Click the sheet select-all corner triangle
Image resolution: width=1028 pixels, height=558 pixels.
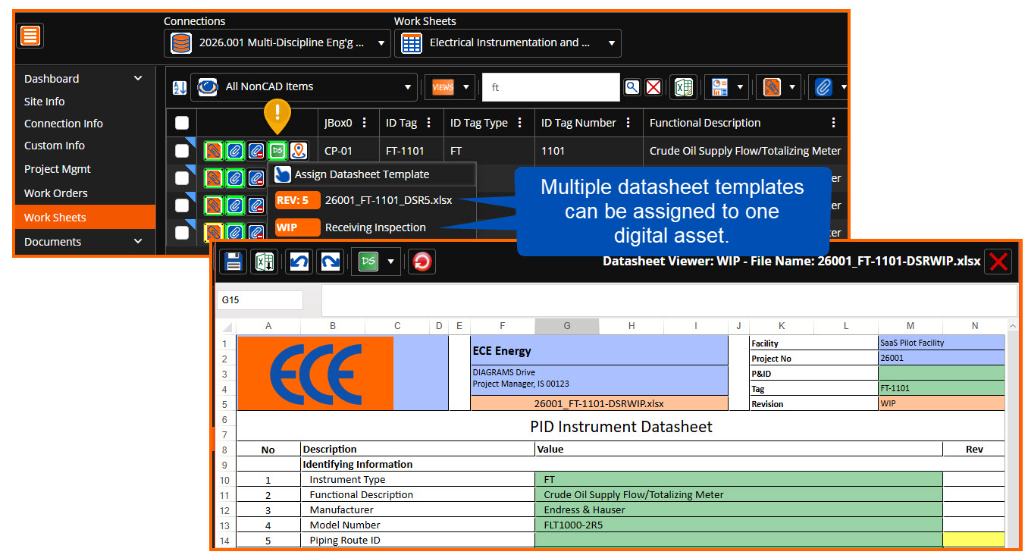[227, 327]
